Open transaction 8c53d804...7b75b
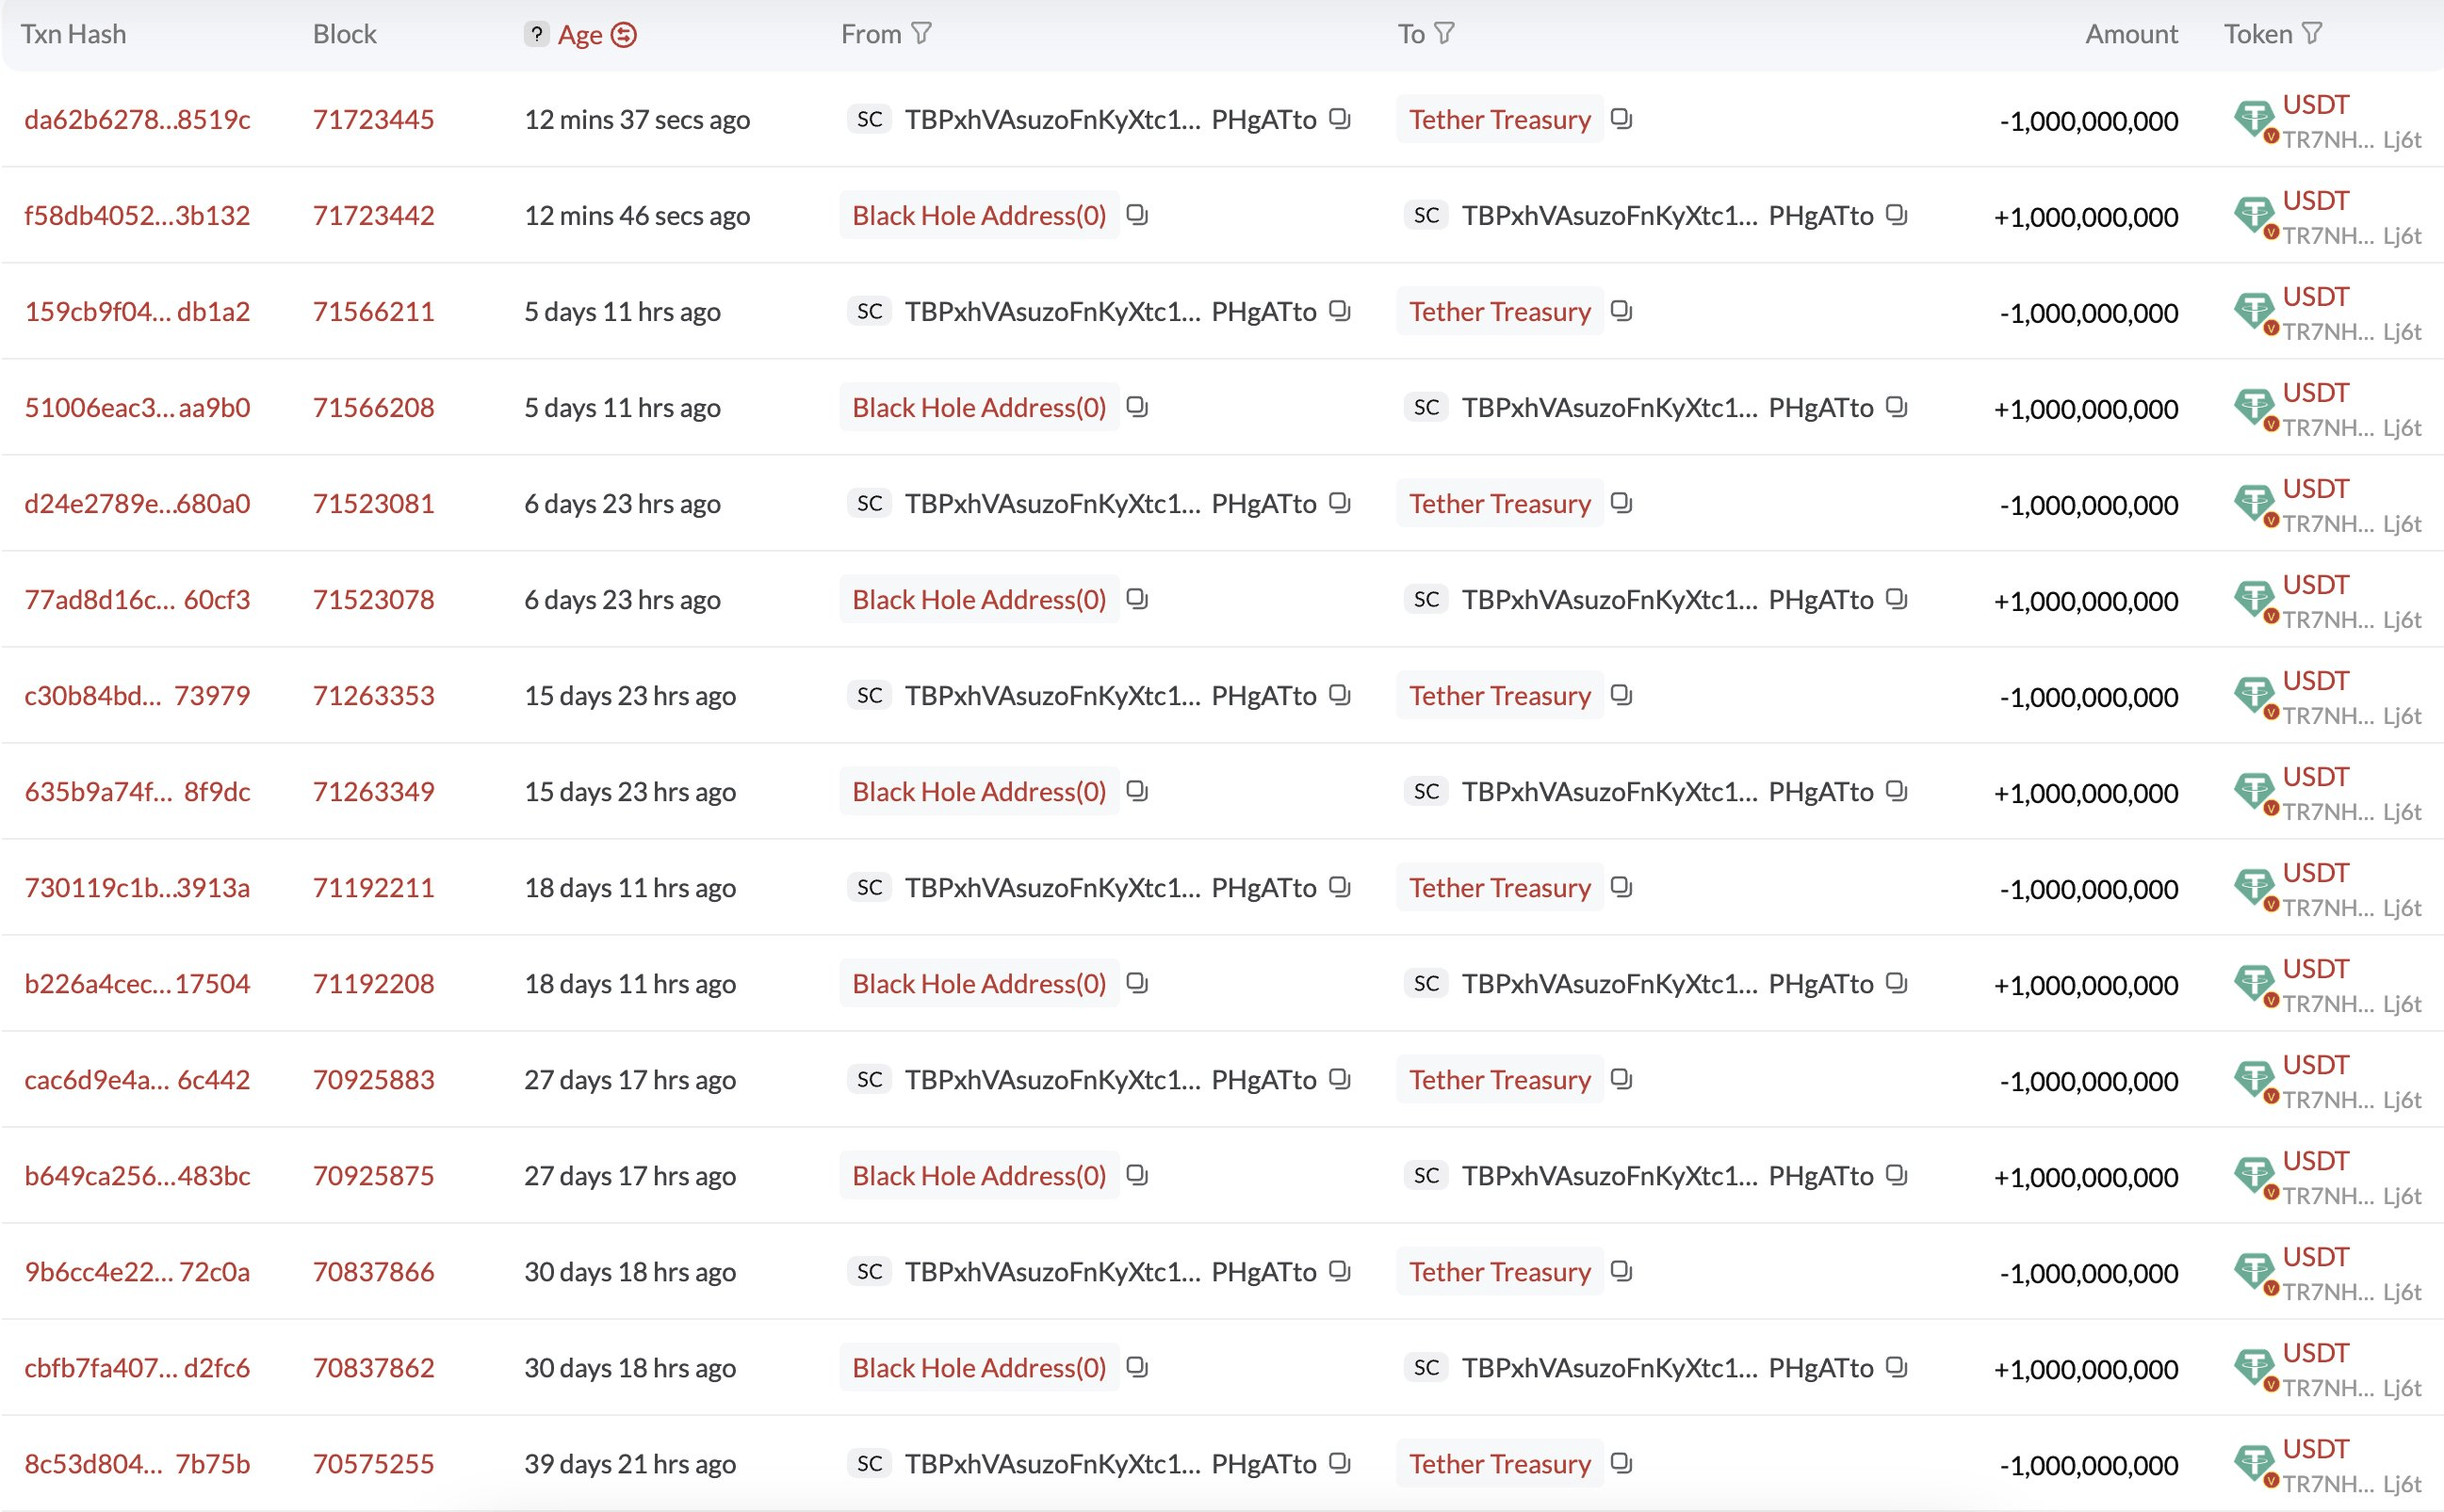 tap(138, 1463)
